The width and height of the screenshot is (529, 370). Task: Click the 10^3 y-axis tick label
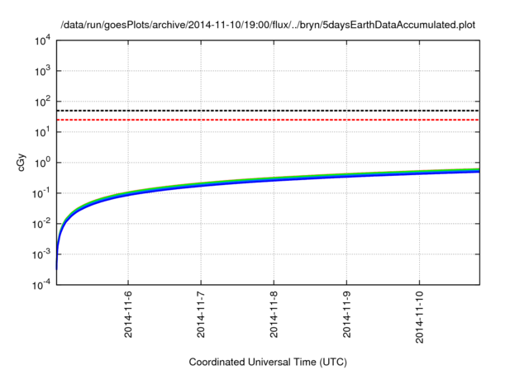tap(43, 71)
